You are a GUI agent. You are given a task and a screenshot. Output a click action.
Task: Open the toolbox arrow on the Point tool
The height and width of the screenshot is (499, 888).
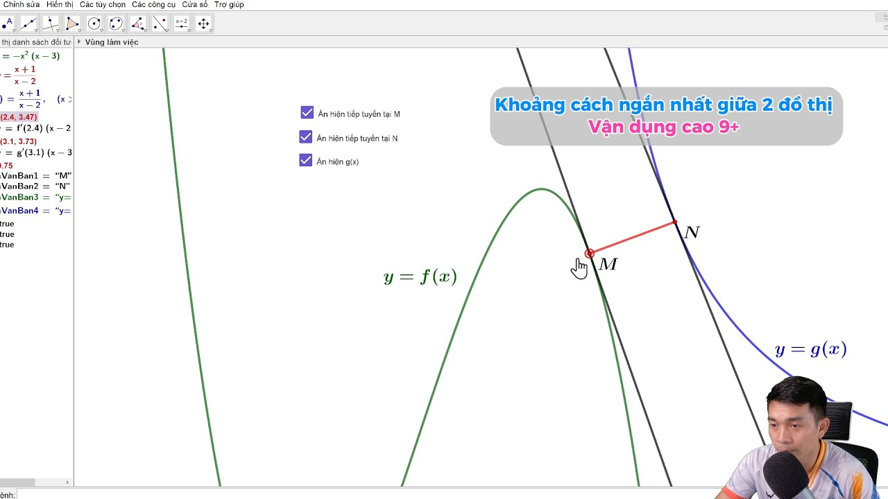click(13, 30)
